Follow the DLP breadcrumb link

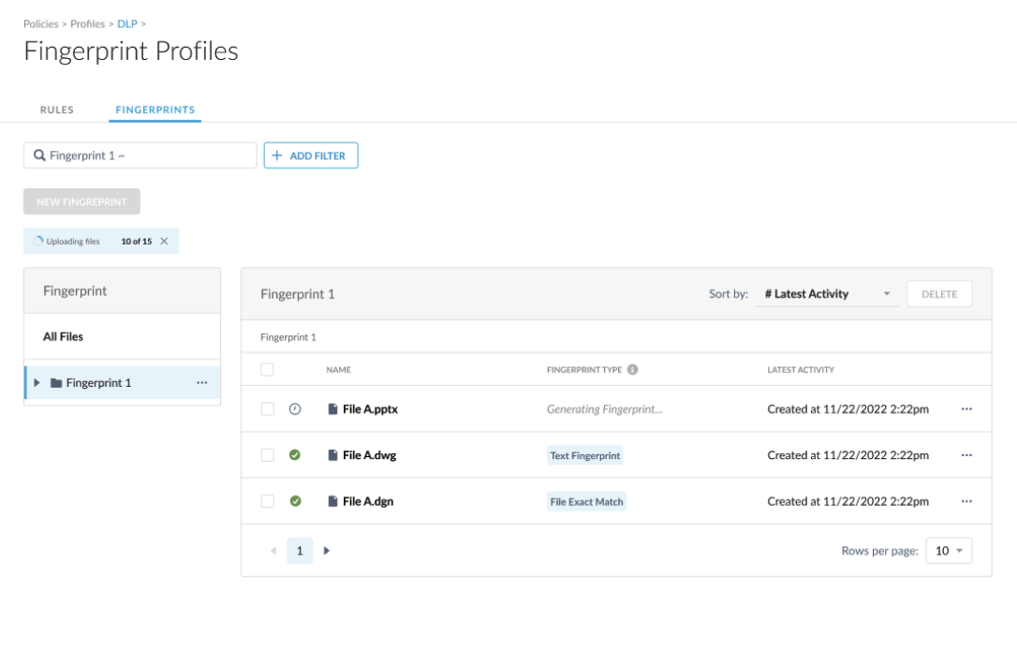[x=126, y=23]
